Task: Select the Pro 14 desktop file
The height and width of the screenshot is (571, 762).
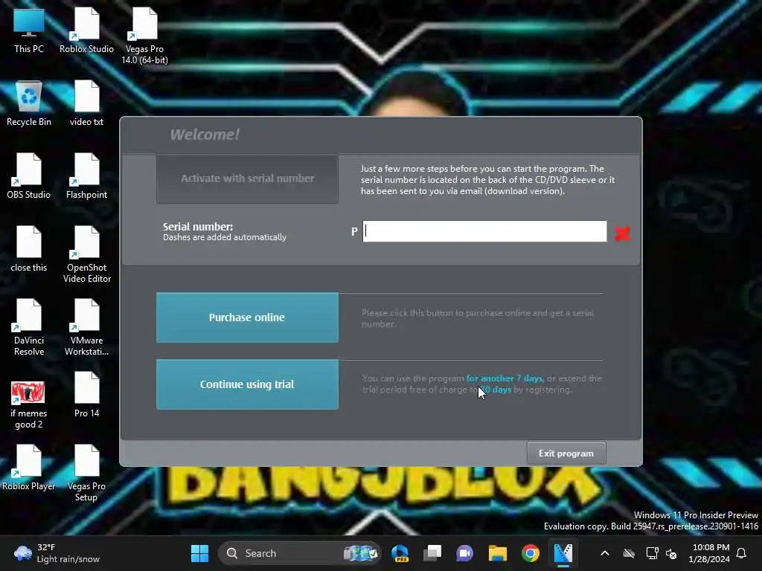Action: 86,395
